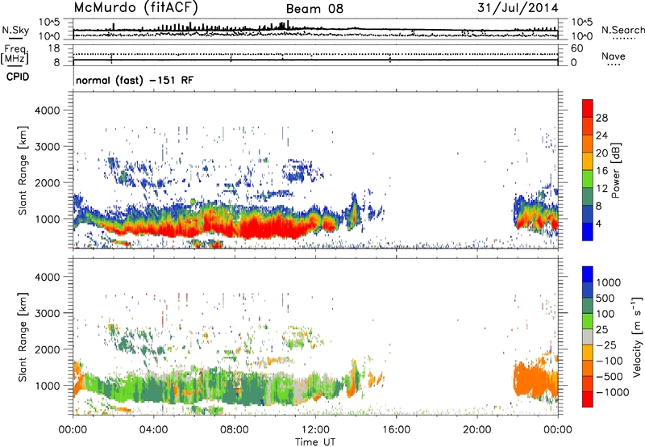Click the noise spikes near 10:00 in N.Sky plot
Viewport: 645px width, 447px height.
coord(282,26)
